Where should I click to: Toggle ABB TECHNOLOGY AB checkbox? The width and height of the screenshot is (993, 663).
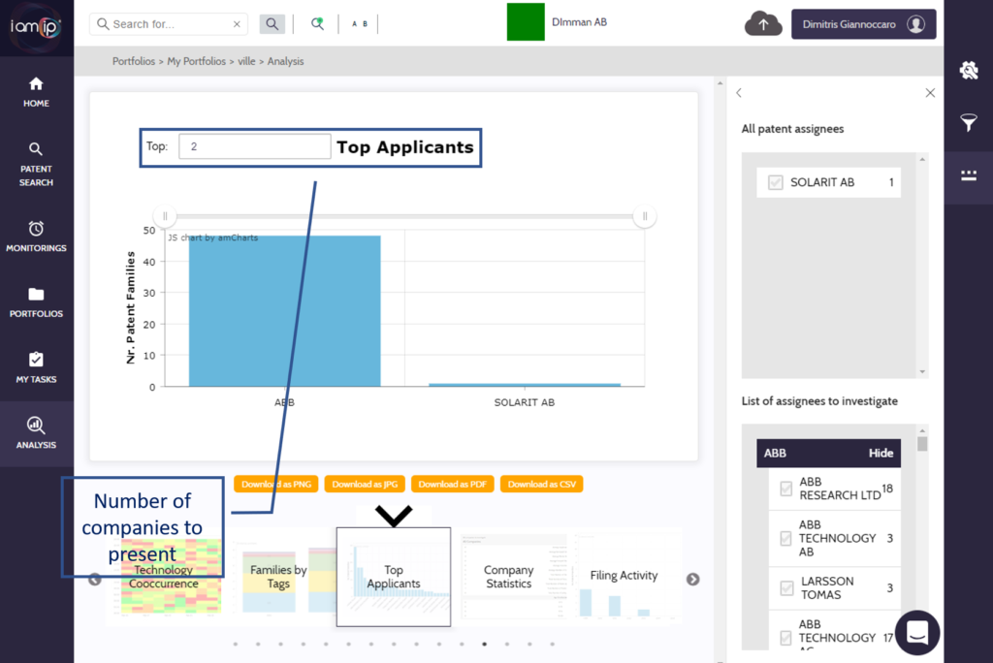pyautogui.click(x=785, y=538)
